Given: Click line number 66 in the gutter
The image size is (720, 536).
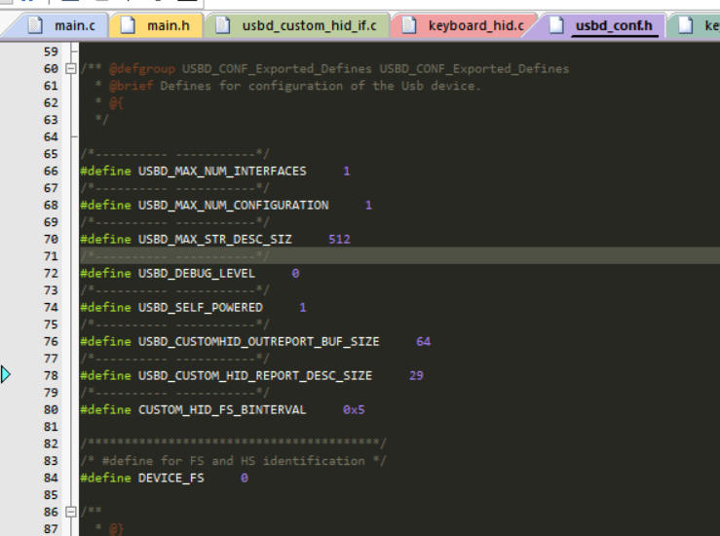Looking at the screenshot, I should (51, 172).
